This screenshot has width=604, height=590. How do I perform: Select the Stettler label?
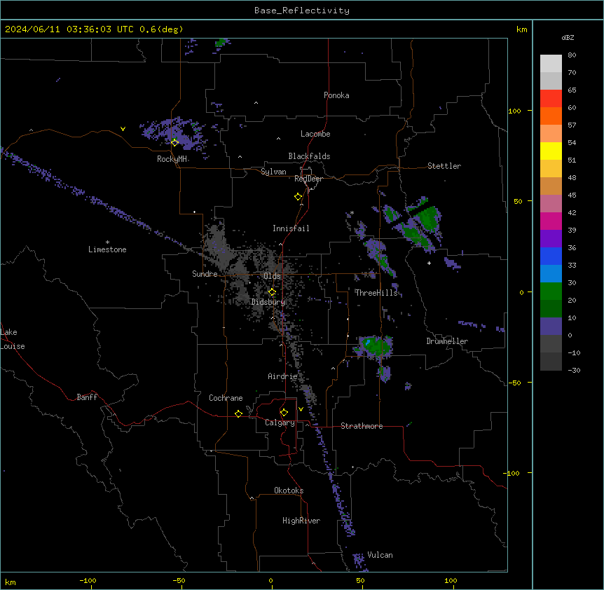pyautogui.click(x=444, y=166)
